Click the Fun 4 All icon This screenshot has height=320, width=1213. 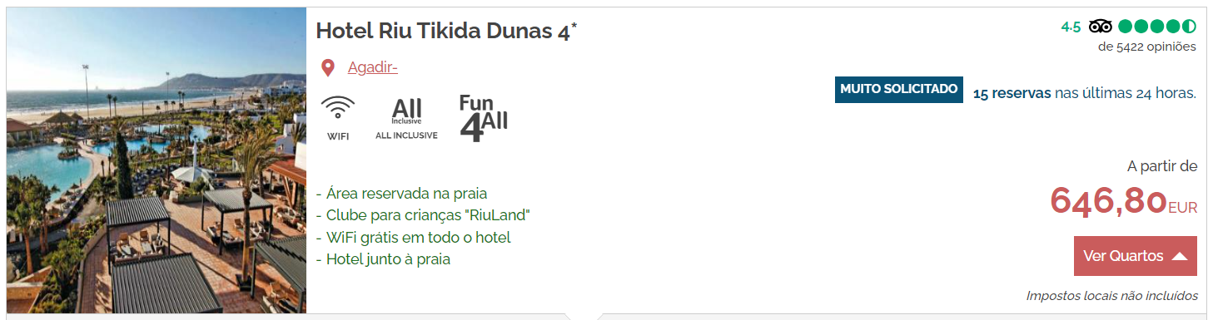[483, 118]
